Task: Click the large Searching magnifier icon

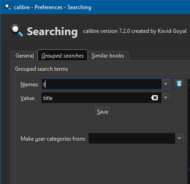Action: [x=17, y=31]
